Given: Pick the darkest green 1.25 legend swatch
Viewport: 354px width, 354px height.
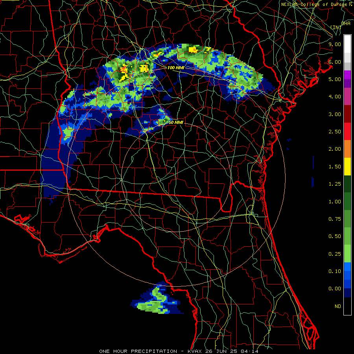Looking at the screenshot, I should point(347,184).
